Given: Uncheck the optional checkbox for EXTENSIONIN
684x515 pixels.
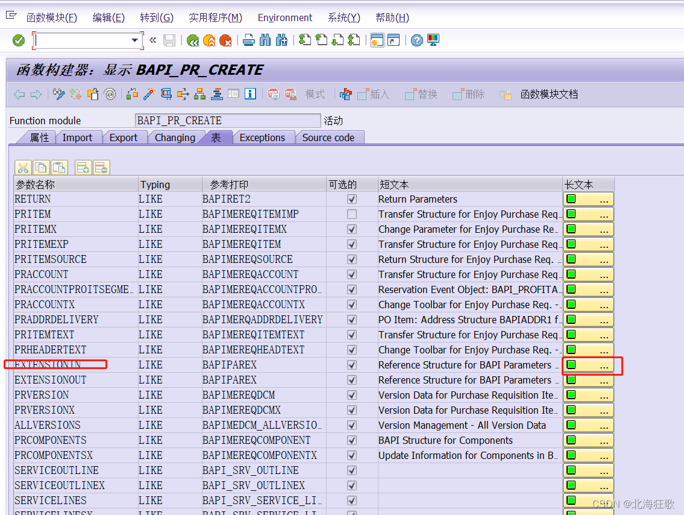Looking at the screenshot, I should pos(353,365).
